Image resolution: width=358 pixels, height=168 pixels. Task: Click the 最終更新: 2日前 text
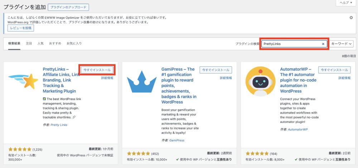click(x=340, y=153)
